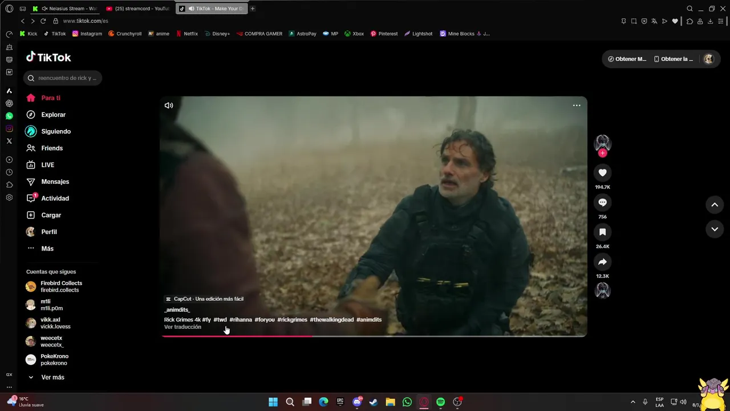Click the #rickgrimes hashtag
The width and height of the screenshot is (730, 411).
[x=292, y=320]
